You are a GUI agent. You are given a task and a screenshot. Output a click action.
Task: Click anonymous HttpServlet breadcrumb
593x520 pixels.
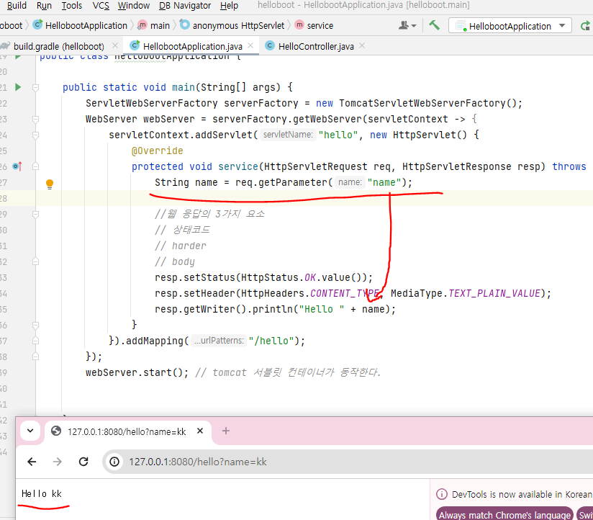point(232,25)
